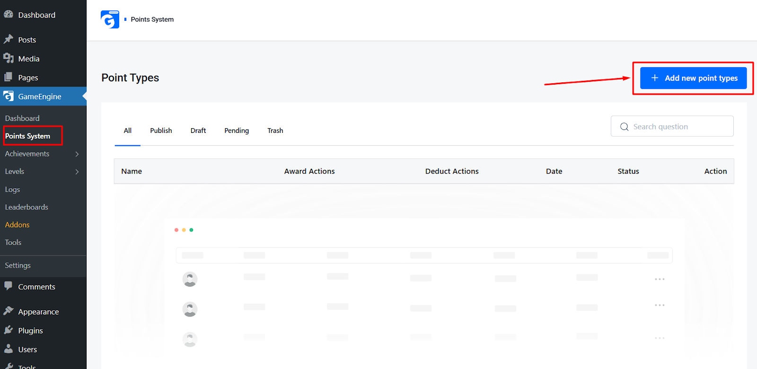The image size is (757, 369).
Task: Click the Plugins plug icon
Action: (9, 330)
